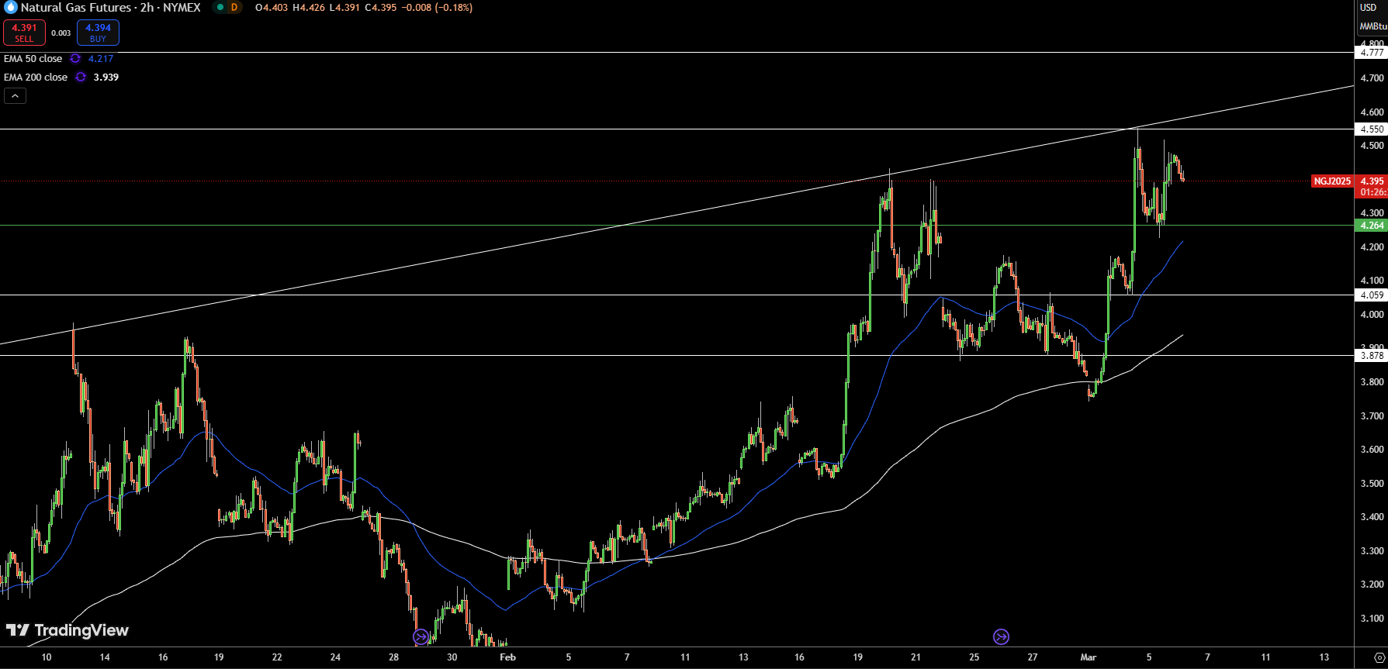Click the orange D delayed-data badge
The width and height of the screenshot is (1388, 669).
click(x=234, y=8)
